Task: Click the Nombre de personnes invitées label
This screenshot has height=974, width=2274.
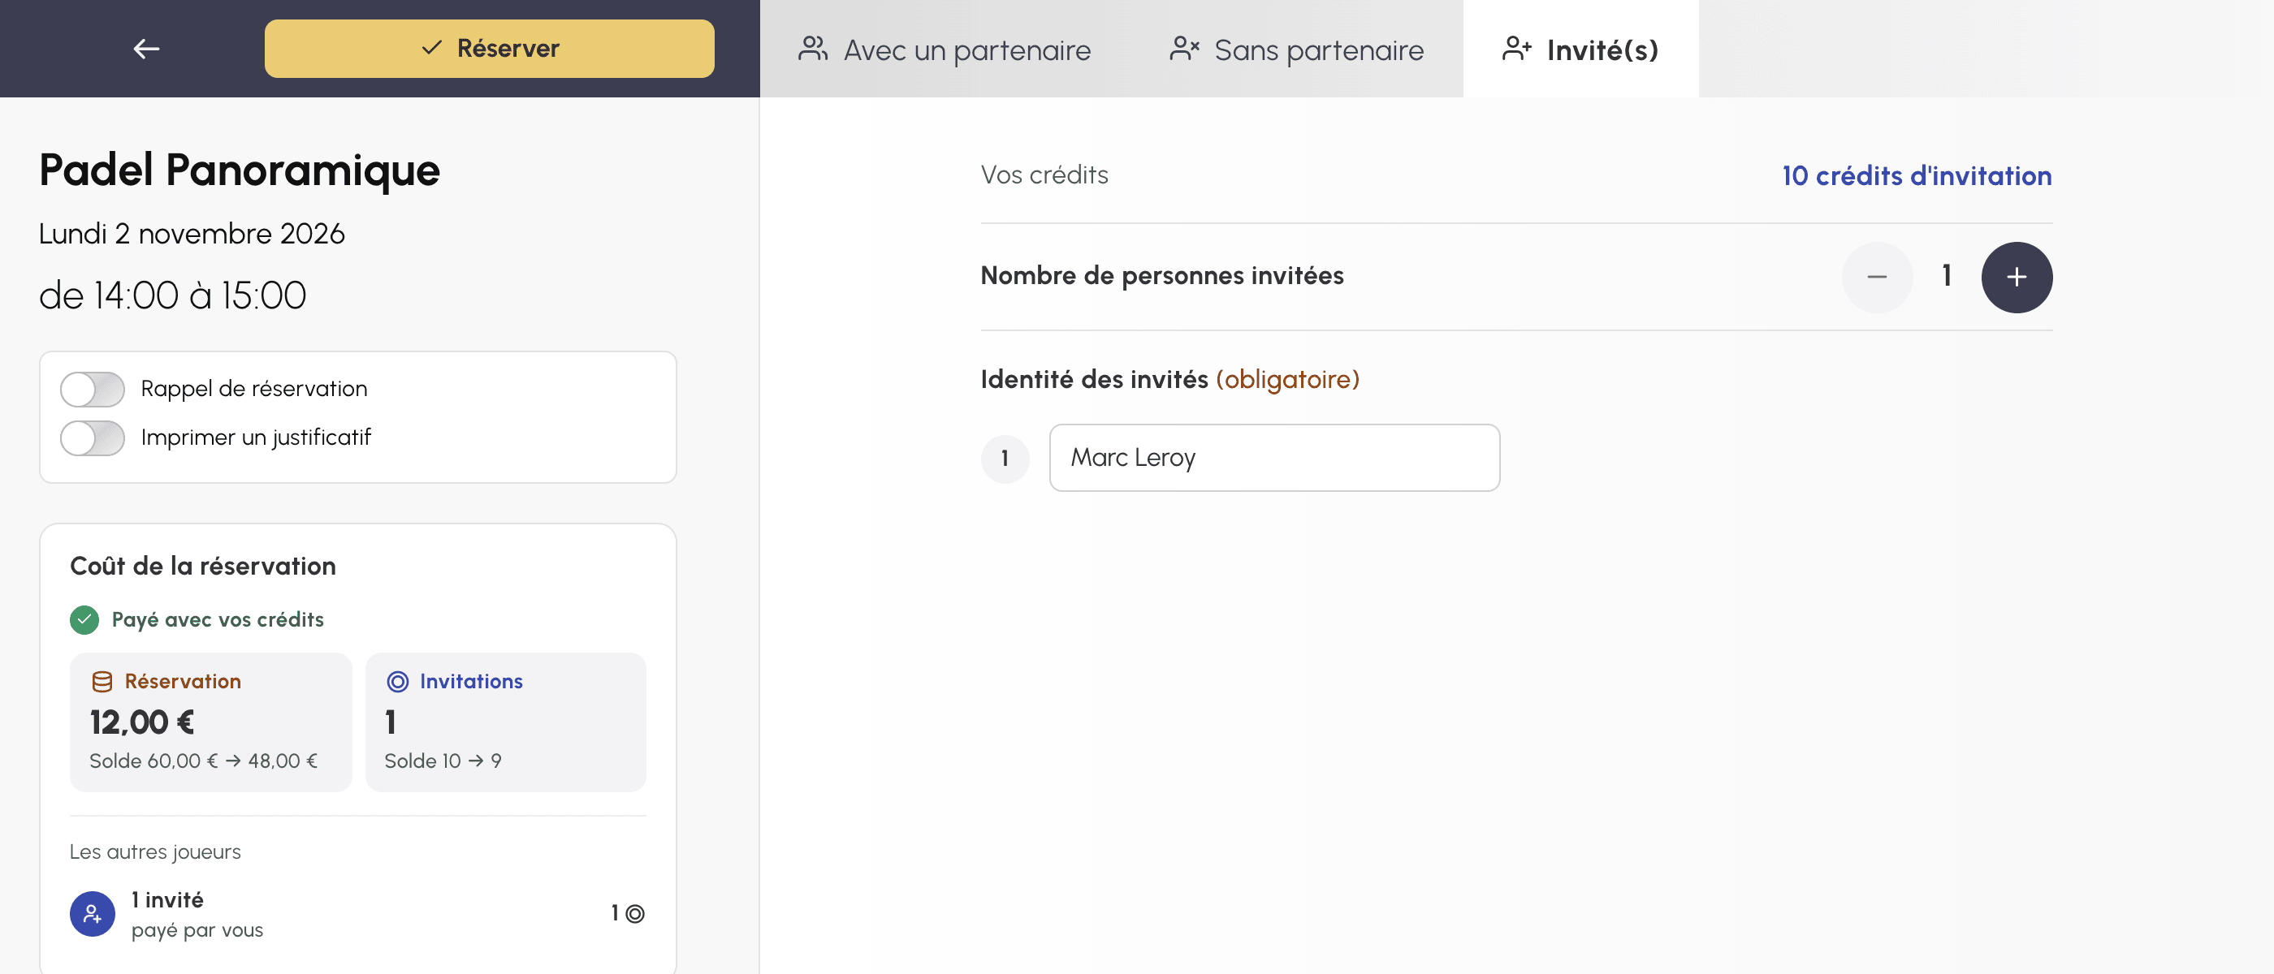Action: point(1161,276)
